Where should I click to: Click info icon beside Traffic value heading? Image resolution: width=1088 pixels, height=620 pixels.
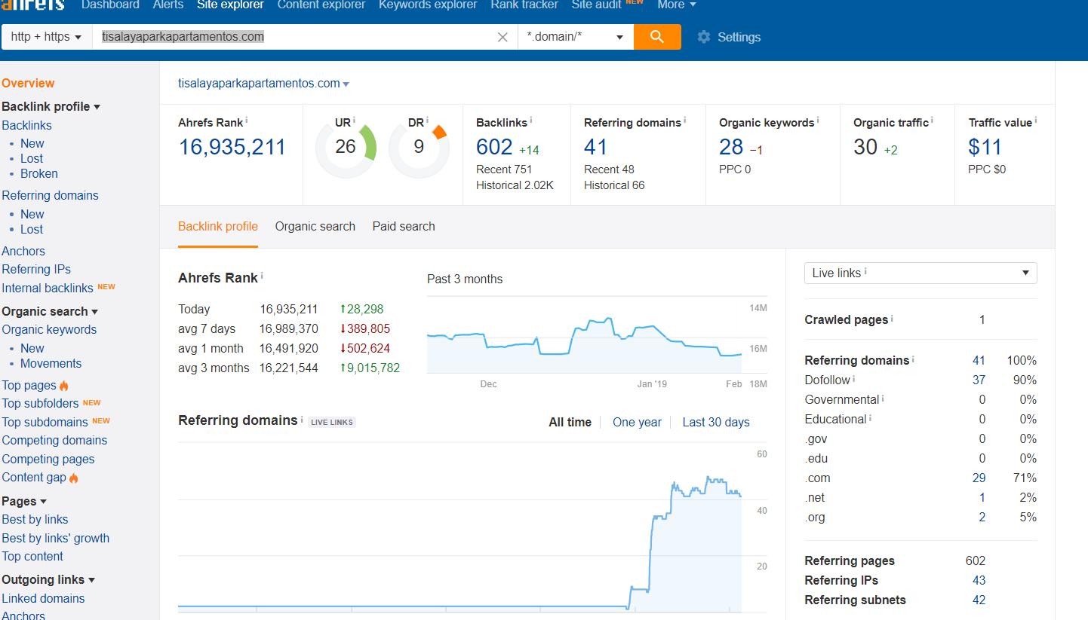(x=1036, y=121)
